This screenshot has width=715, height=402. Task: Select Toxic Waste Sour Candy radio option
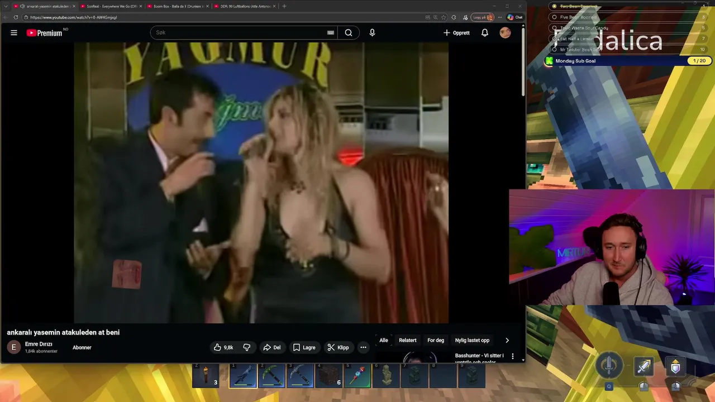[x=554, y=28]
